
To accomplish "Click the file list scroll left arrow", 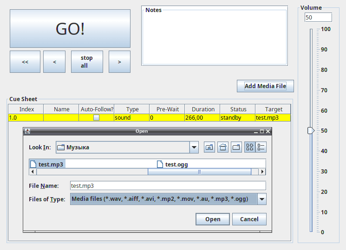I will 33,172.
